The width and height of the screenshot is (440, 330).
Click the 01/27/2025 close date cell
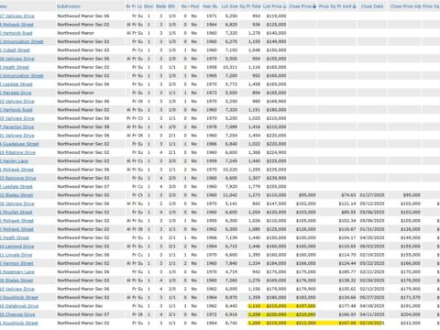(x=372, y=195)
